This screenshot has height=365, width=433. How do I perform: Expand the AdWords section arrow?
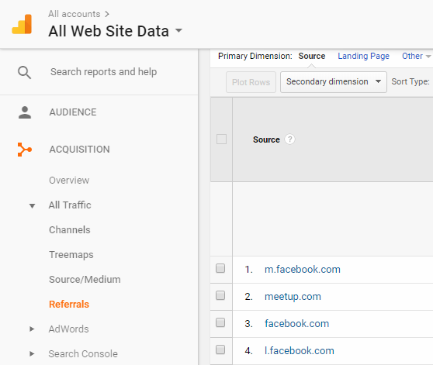[32, 329]
